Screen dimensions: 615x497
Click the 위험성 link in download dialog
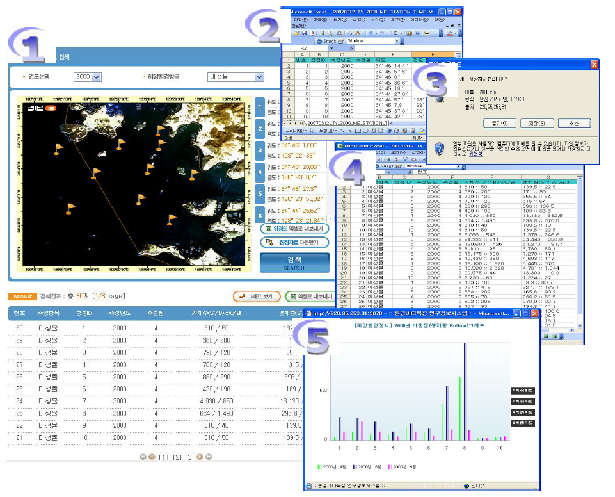click(475, 154)
